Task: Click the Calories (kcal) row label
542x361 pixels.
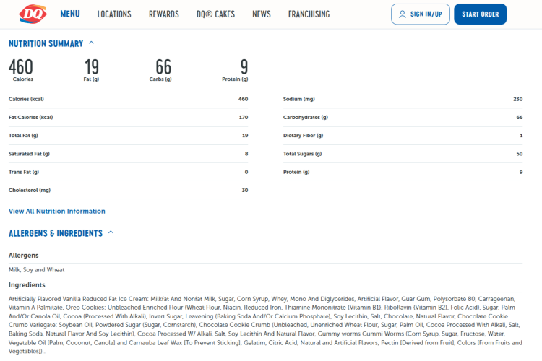Action: pyautogui.click(x=26, y=99)
